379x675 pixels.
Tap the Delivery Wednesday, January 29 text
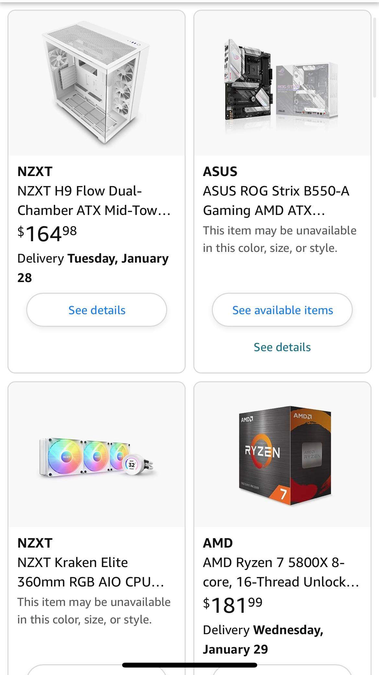point(263,639)
